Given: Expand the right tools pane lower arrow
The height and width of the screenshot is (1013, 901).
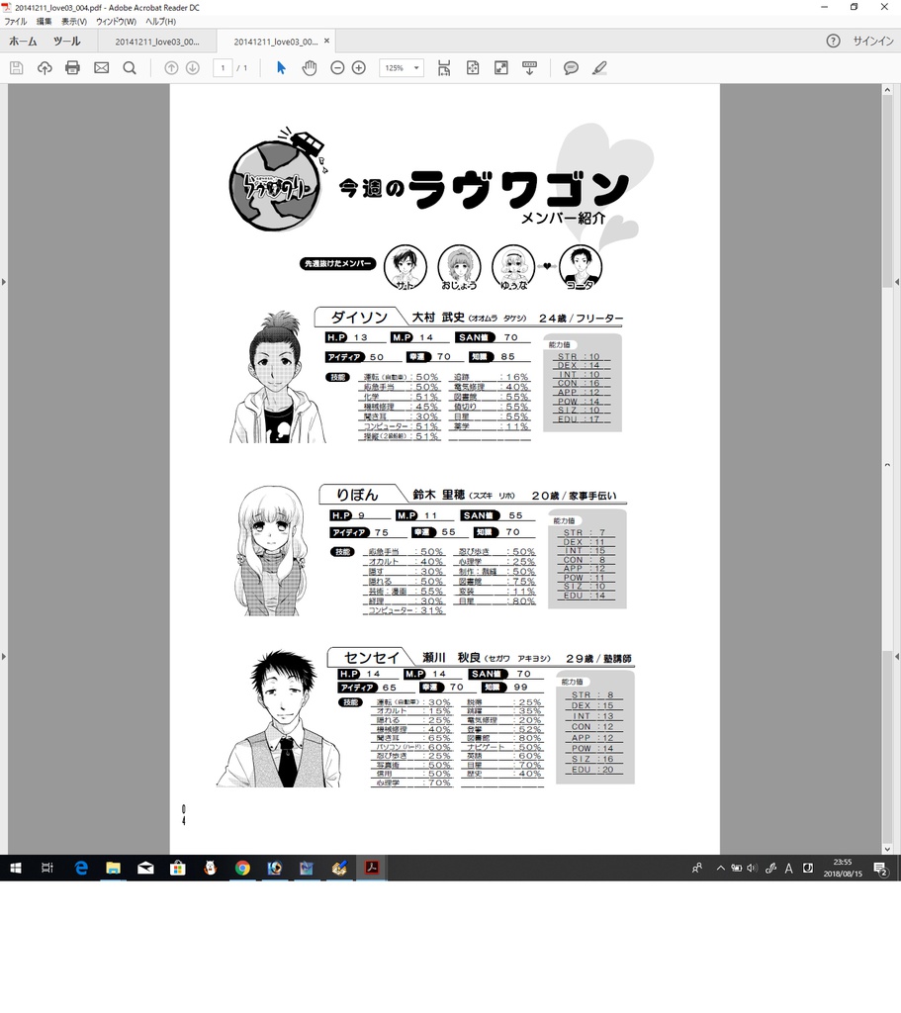Looking at the screenshot, I should coord(897,657).
